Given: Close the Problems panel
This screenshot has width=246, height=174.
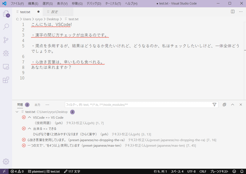Looking at the screenshot, I should [x=241, y=105].
